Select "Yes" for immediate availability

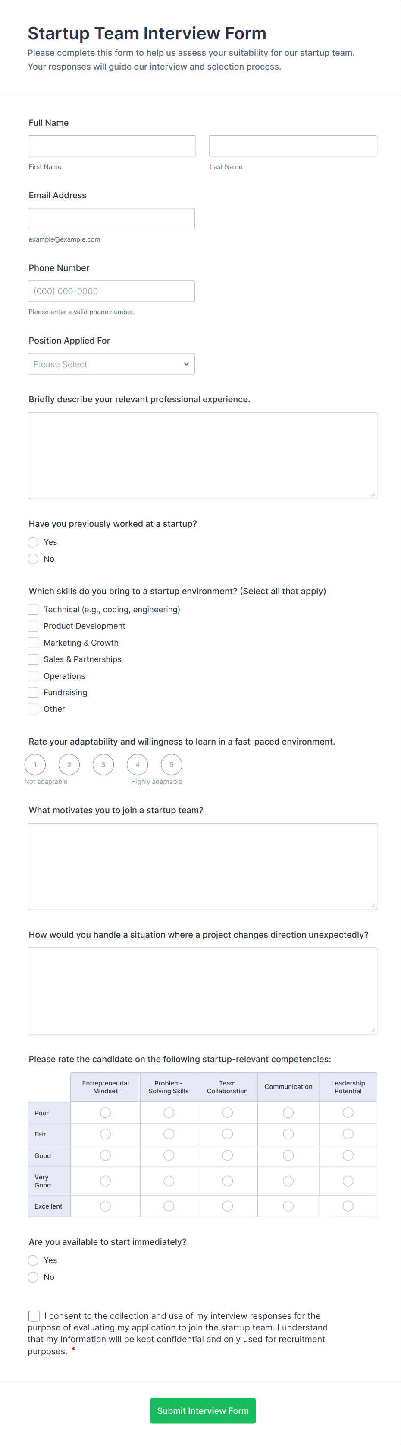33,1260
